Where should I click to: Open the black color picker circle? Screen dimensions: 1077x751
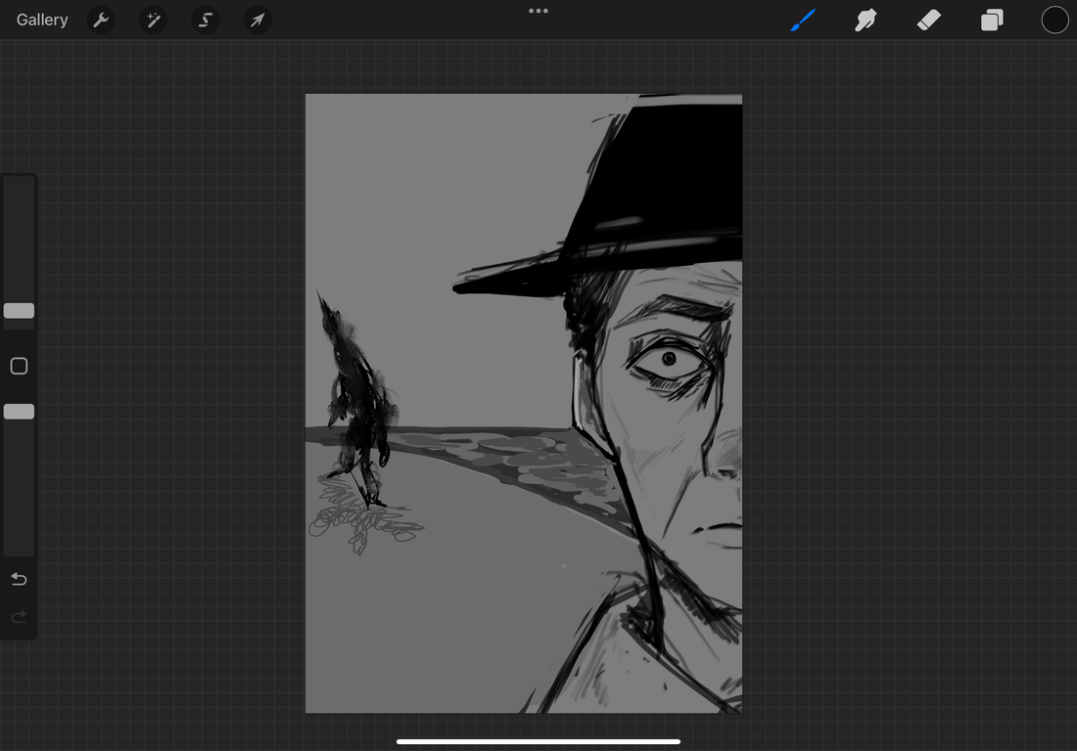click(x=1054, y=20)
